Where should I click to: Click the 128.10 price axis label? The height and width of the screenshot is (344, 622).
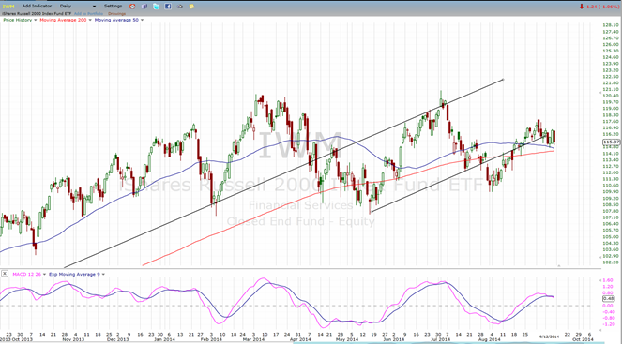pos(611,25)
